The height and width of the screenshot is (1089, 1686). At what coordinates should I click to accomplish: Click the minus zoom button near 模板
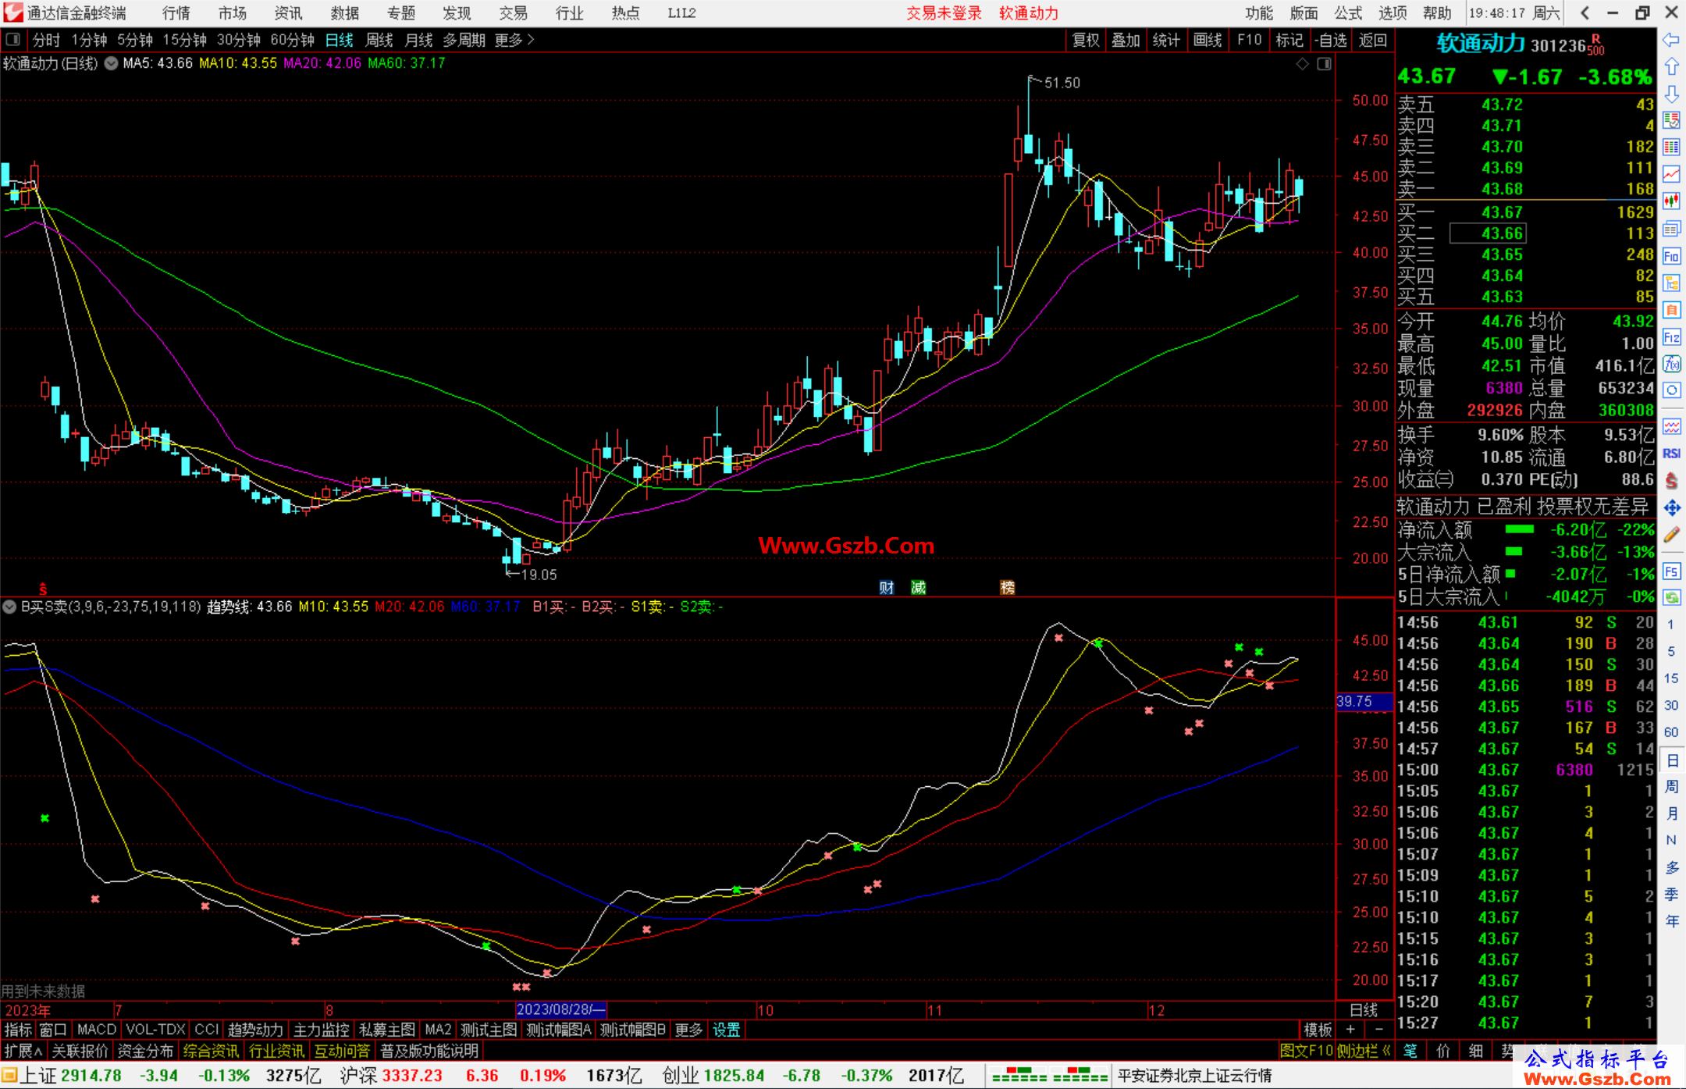click(1378, 1030)
